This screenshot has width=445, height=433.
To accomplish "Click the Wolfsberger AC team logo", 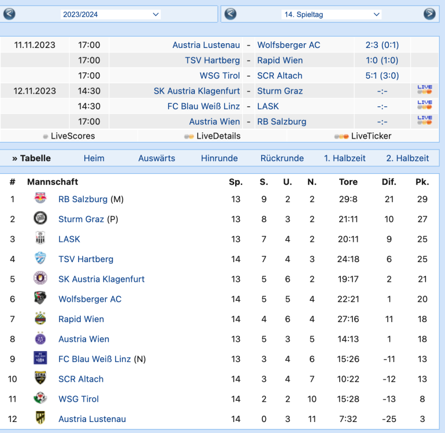I will pyautogui.click(x=40, y=298).
